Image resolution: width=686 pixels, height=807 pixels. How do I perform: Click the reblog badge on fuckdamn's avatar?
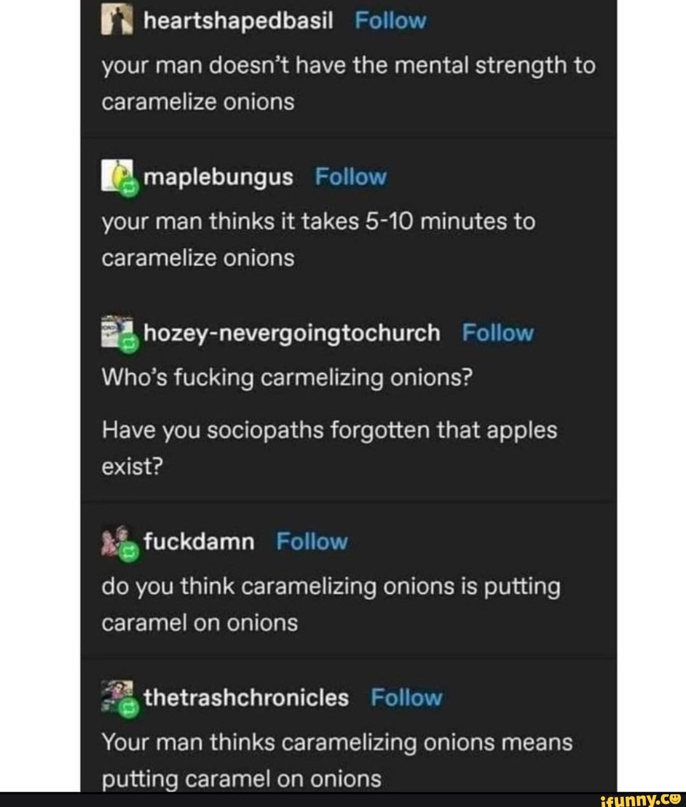point(130,553)
